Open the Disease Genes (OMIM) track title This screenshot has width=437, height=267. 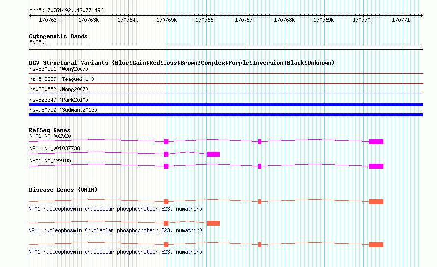pos(63,190)
